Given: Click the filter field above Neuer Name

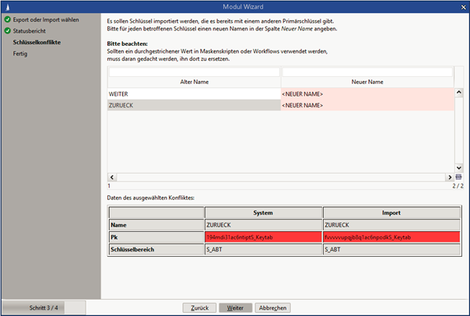Looking at the screenshot, I should click(x=367, y=72).
